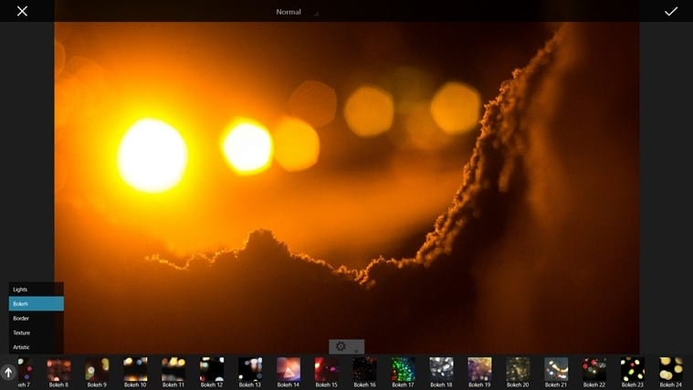693x390 pixels.
Task: Click the main photo preview canvas
Action: (x=347, y=183)
